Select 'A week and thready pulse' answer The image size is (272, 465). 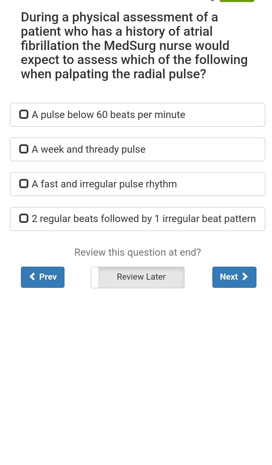pos(24,149)
